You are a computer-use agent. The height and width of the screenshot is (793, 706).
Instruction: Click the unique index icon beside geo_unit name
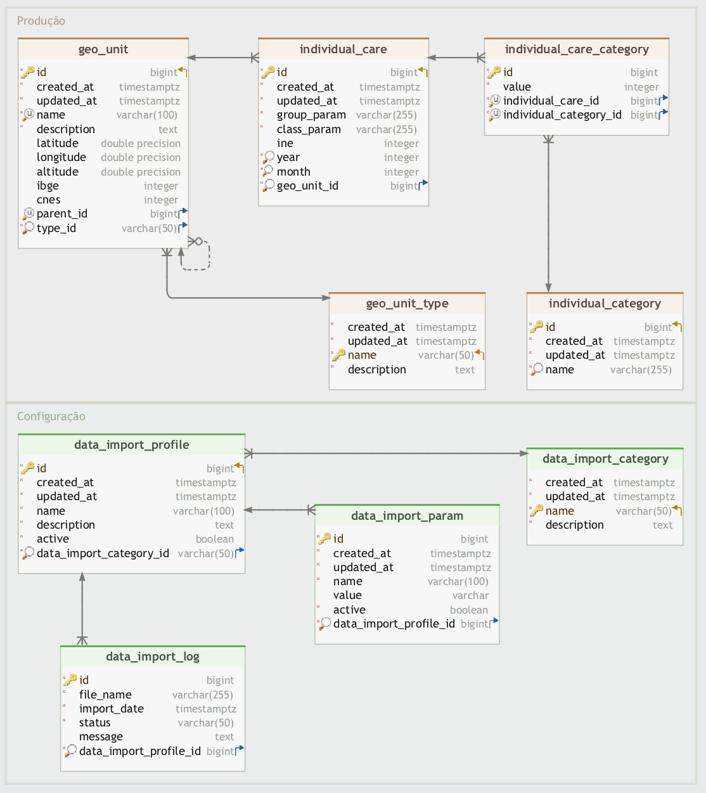coord(28,115)
